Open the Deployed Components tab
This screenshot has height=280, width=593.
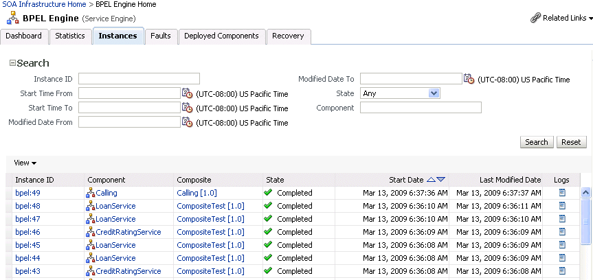pyautogui.click(x=222, y=36)
